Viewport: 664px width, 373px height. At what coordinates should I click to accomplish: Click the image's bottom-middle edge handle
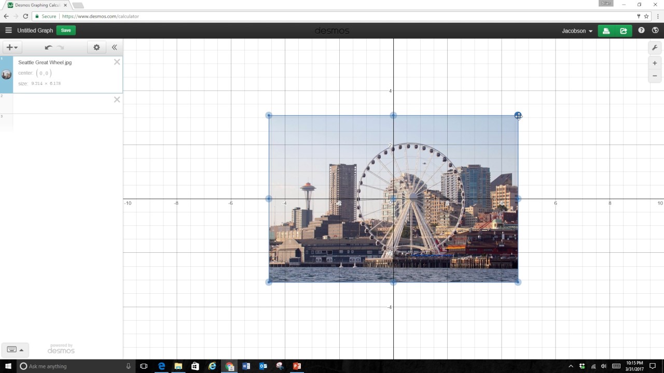pyautogui.click(x=393, y=282)
